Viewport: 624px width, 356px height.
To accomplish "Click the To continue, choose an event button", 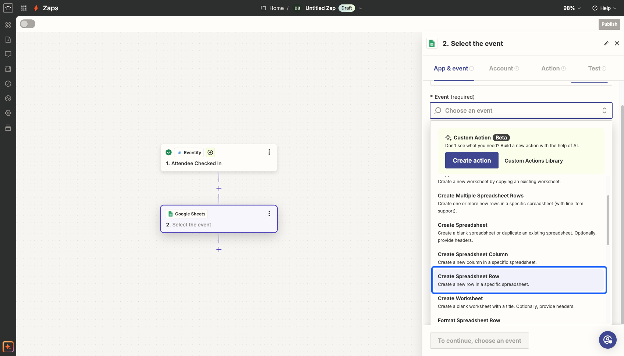I will (x=479, y=341).
